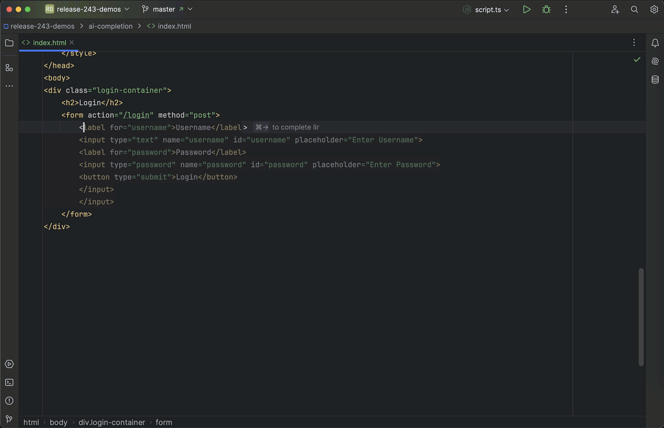Open the master branch dropdown
Screen dimensions: 664x428
pyautogui.click(x=167, y=9)
